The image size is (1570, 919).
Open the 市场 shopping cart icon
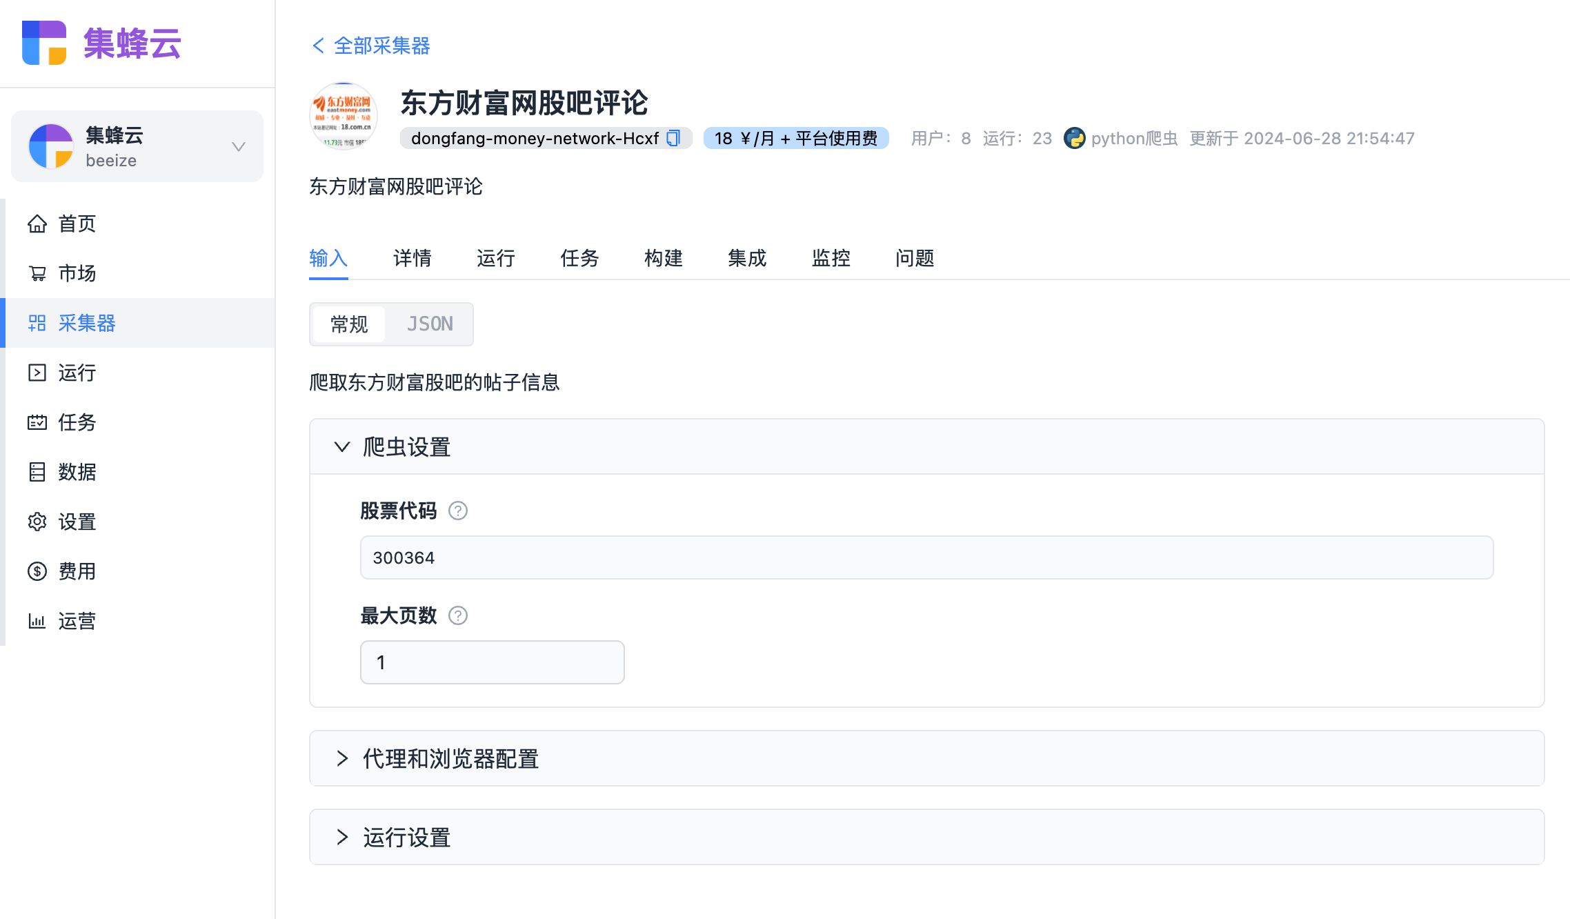point(37,273)
